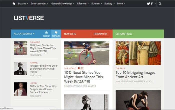This screenshot has width=175, height=110.
Task: Open Caligula bust thumbnail
Action: click(x=20, y=89)
